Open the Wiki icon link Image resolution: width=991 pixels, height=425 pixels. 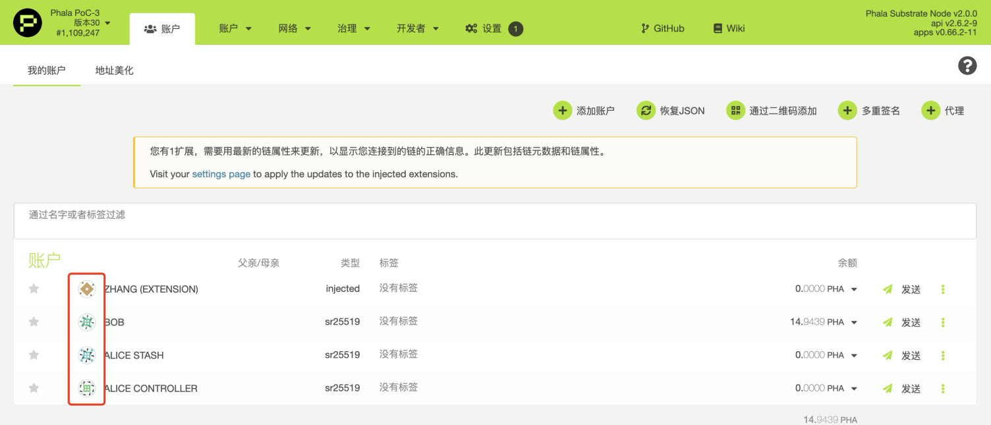tap(718, 28)
